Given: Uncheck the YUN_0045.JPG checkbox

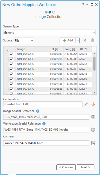Looking at the screenshot, I should pos(11,79).
